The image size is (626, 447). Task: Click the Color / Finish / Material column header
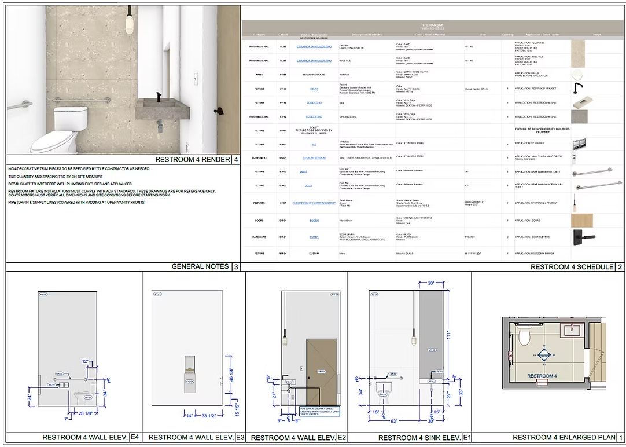pos(429,35)
